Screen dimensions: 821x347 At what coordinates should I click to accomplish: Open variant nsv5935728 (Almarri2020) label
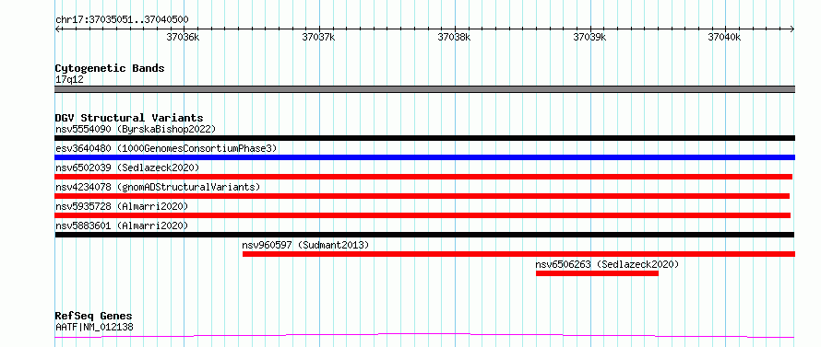click(x=122, y=206)
